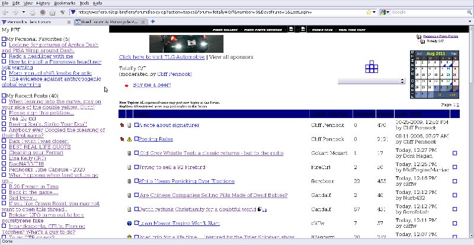Go forward with the browser Forward arrow
This screenshot has height=245, width=474.
(x=15, y=12)
